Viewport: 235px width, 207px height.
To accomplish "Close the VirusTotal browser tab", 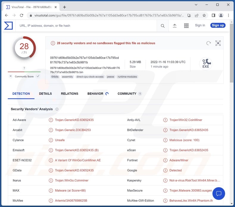I will (x=56, y=7).
